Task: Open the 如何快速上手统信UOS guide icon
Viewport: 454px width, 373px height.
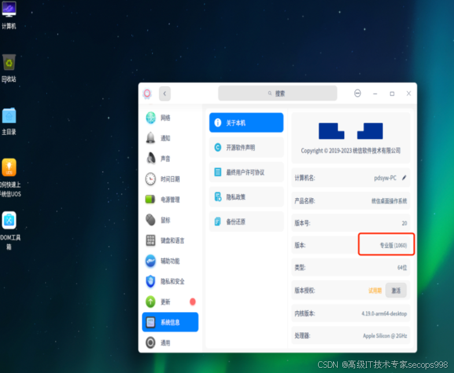Action: pos(10,177)
